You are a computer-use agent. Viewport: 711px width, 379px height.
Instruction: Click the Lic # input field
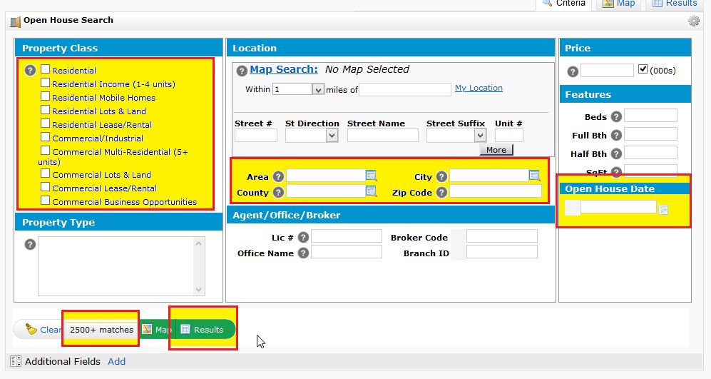click(347, 236)
